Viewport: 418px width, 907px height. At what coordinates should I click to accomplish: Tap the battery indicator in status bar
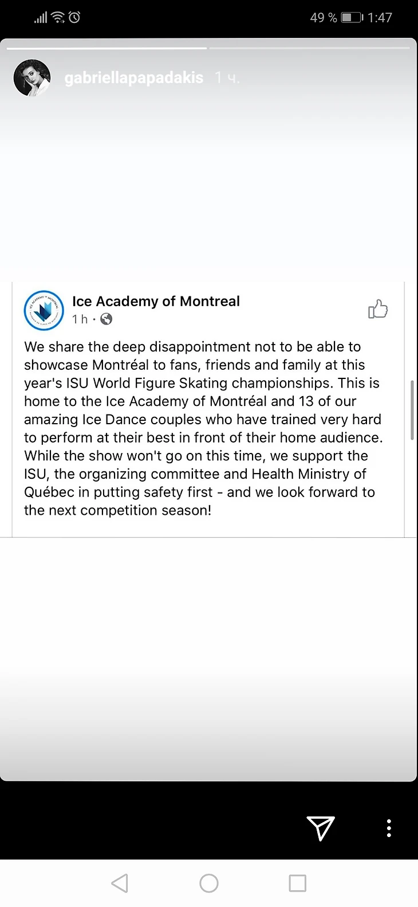click(352, 18)
